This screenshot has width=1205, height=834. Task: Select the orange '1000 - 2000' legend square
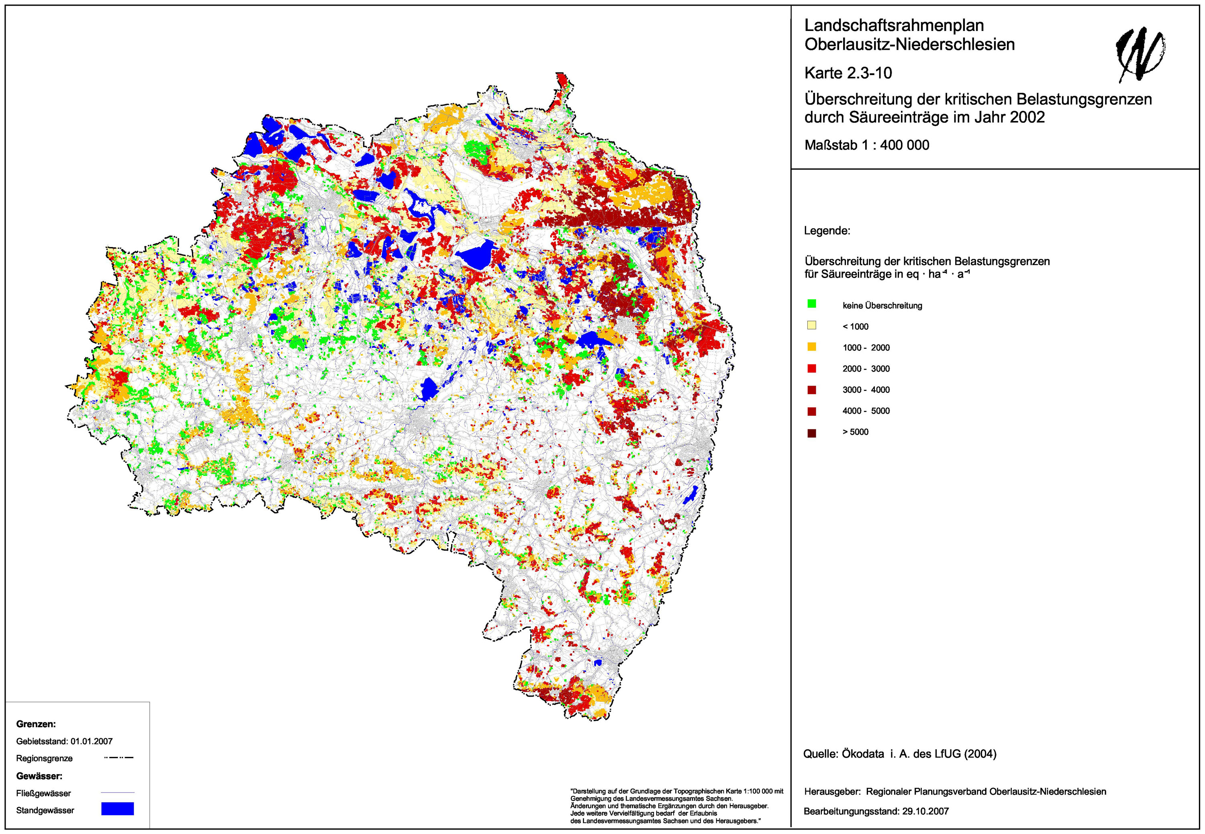pyautogui.click(x=811, y=346)
